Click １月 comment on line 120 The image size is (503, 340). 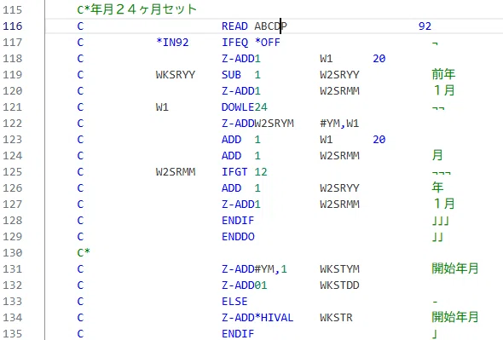pos(444,90)
